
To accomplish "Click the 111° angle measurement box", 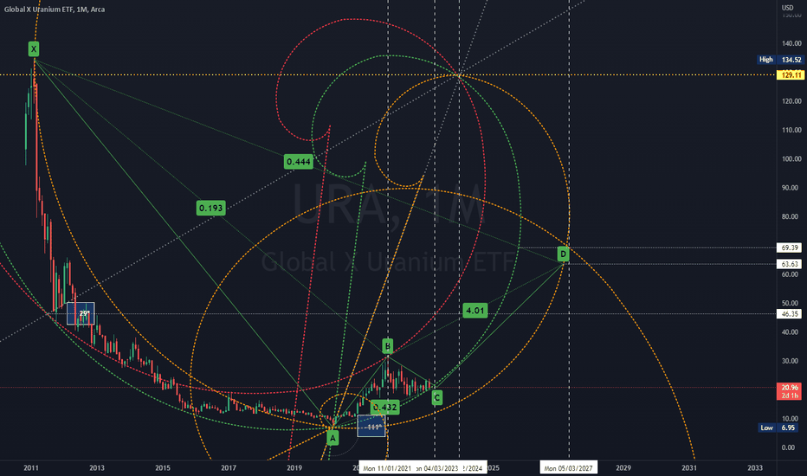I will 371,426.
